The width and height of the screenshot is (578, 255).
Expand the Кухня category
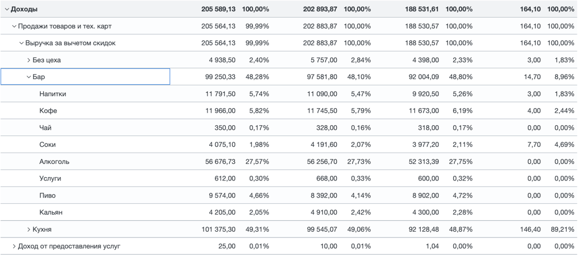click(29, 229)
